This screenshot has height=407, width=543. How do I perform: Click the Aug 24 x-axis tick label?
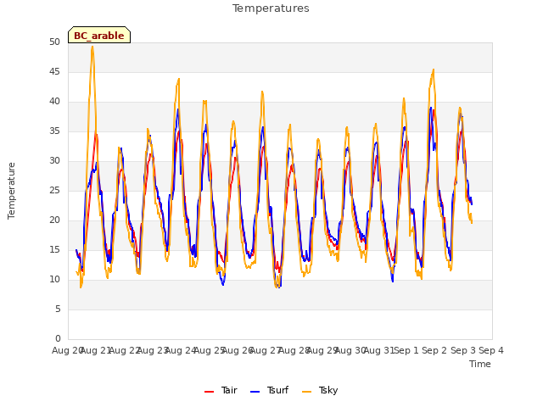point(181,350)
